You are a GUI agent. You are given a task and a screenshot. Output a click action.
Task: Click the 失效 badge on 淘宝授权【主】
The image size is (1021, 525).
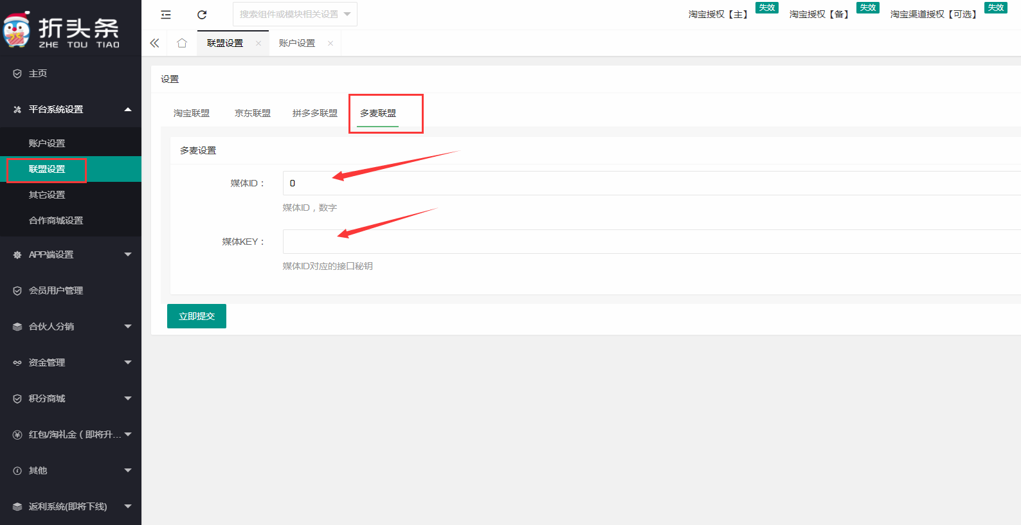click(767, 8)
